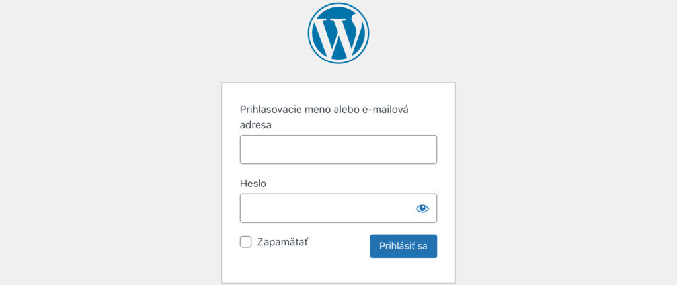The height and width of the screenshot is (285, 677).
Task: Click the text box under the adresa label
Action: pyautogui.click(x=338, y=149)
